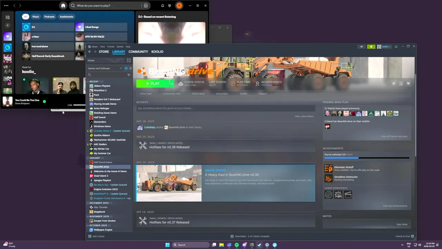Click New Note in Notes section

(x=402, y=224)
